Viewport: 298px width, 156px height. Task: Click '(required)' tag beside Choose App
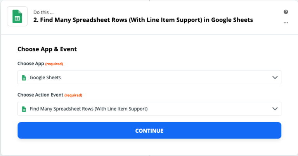pyautogui.click(x=54, y=64)
